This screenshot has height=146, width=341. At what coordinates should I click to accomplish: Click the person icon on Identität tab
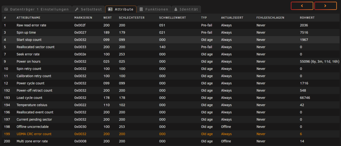[176, 9]
